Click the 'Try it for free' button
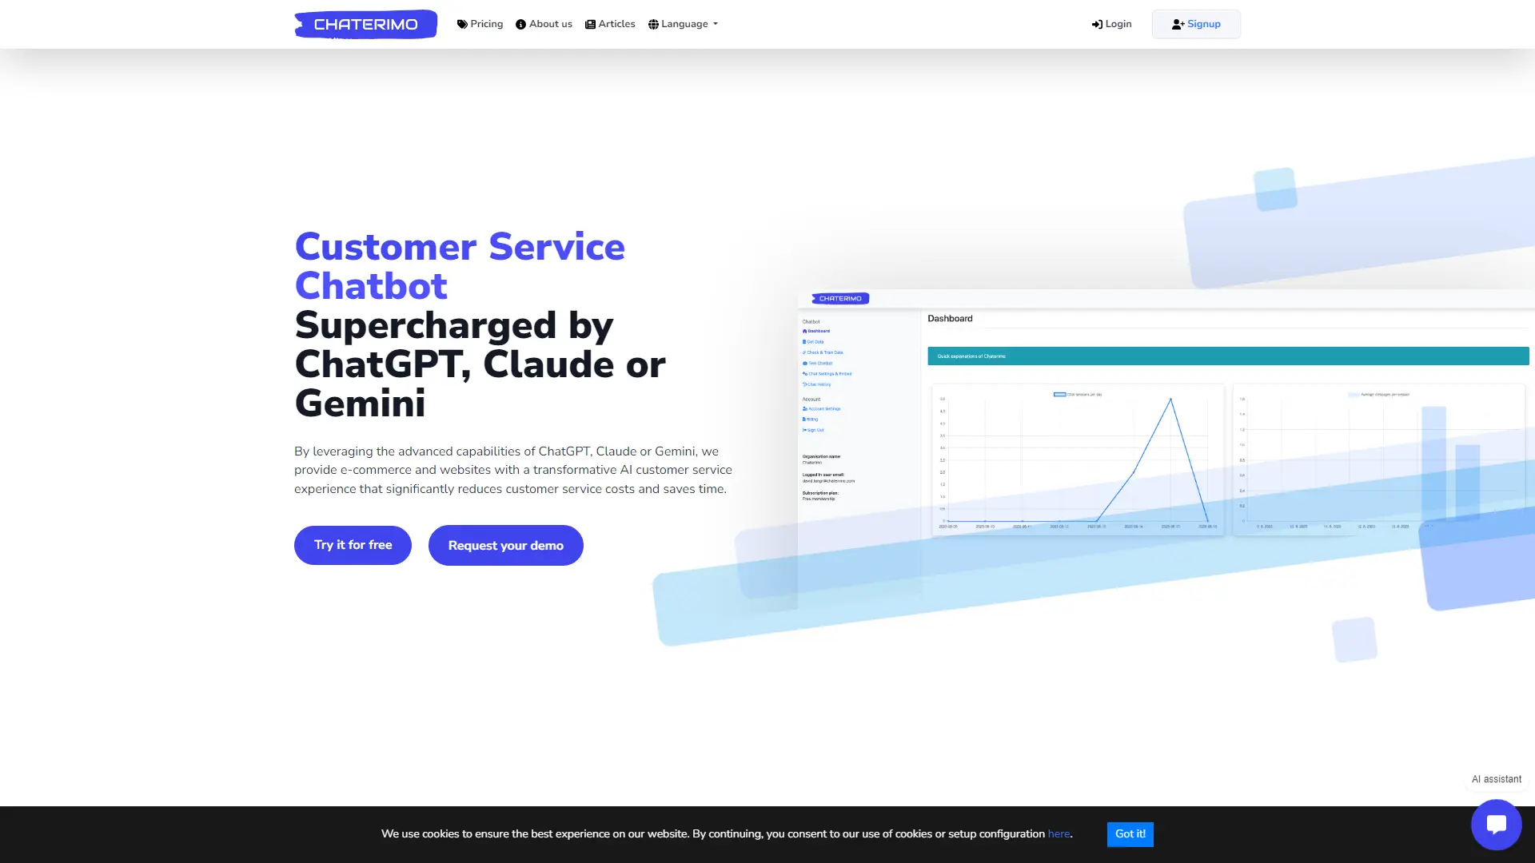Screen dimensions: 1535x863 point(352,545)
